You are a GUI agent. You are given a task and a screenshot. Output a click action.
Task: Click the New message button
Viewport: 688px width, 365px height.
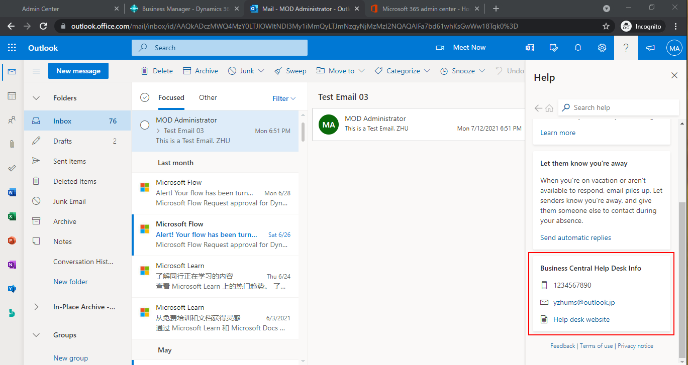click(78, 71)
